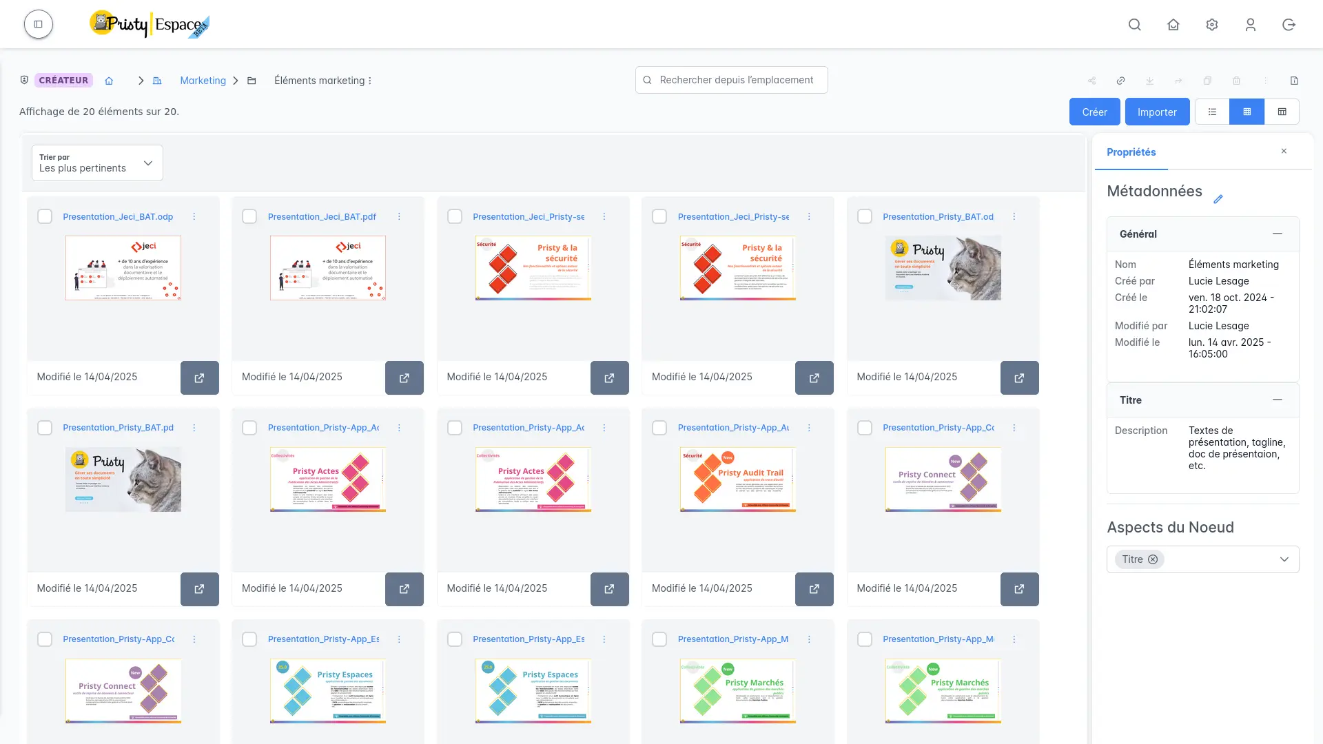
Task: Open settings gear in the header
Action: tap(1212, 25)
